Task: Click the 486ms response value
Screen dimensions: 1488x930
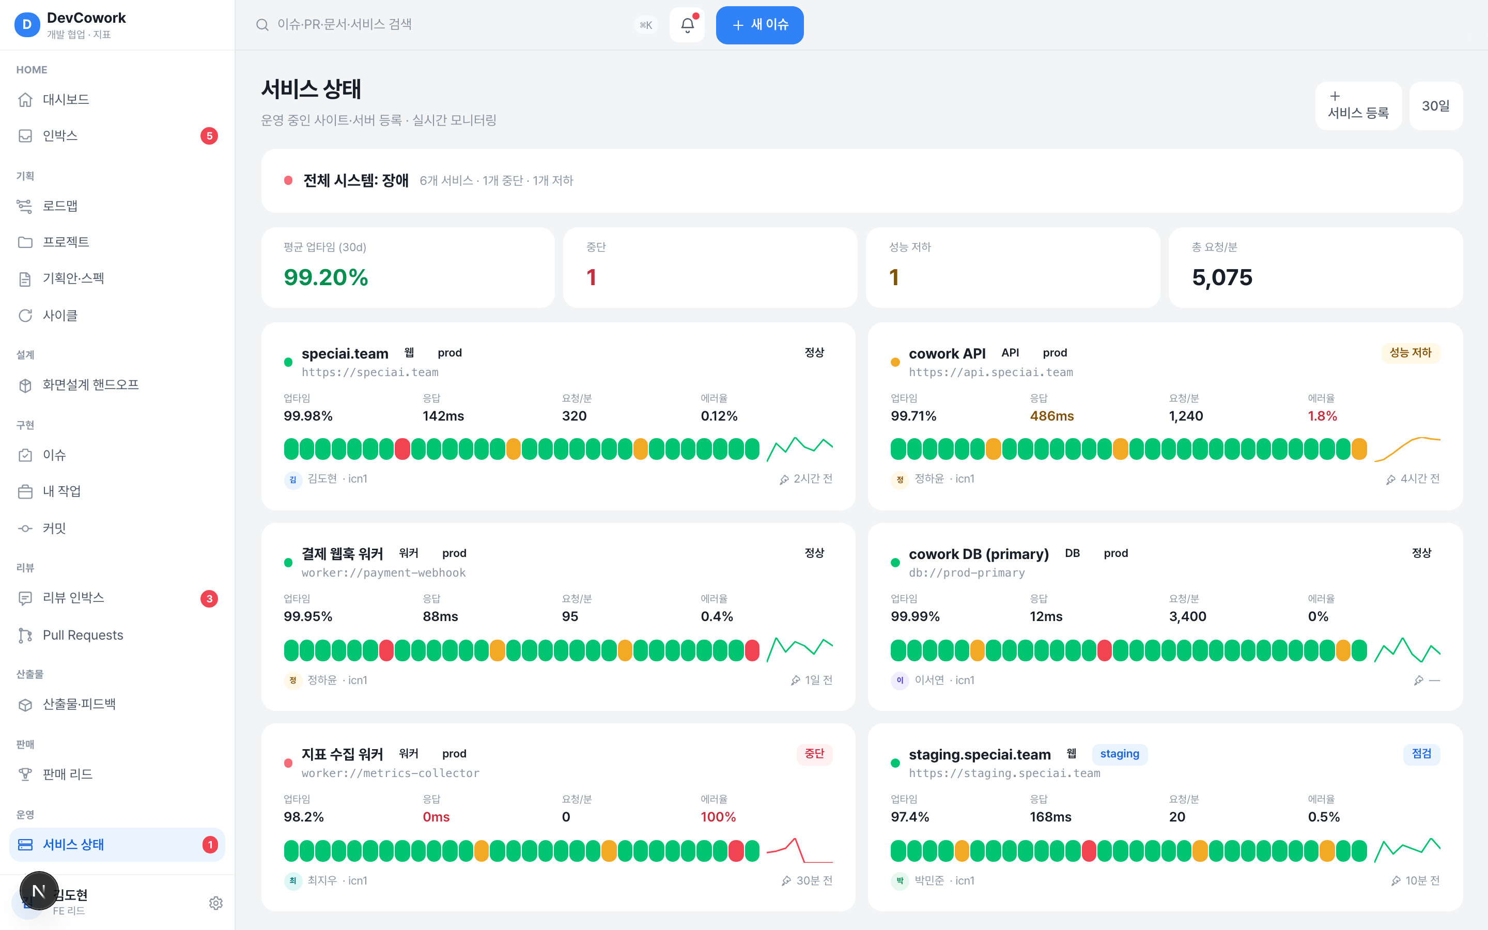Action: tap(1051, 416)
